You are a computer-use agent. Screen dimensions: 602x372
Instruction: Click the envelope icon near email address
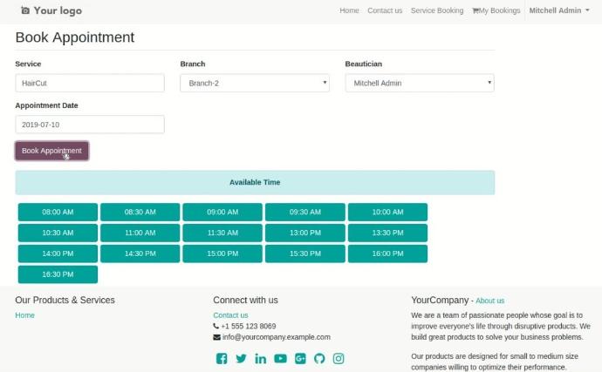tap(216, 337)
